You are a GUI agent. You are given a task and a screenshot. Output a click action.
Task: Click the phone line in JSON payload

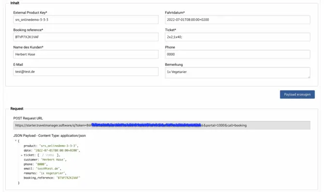[x=35, y=164]
